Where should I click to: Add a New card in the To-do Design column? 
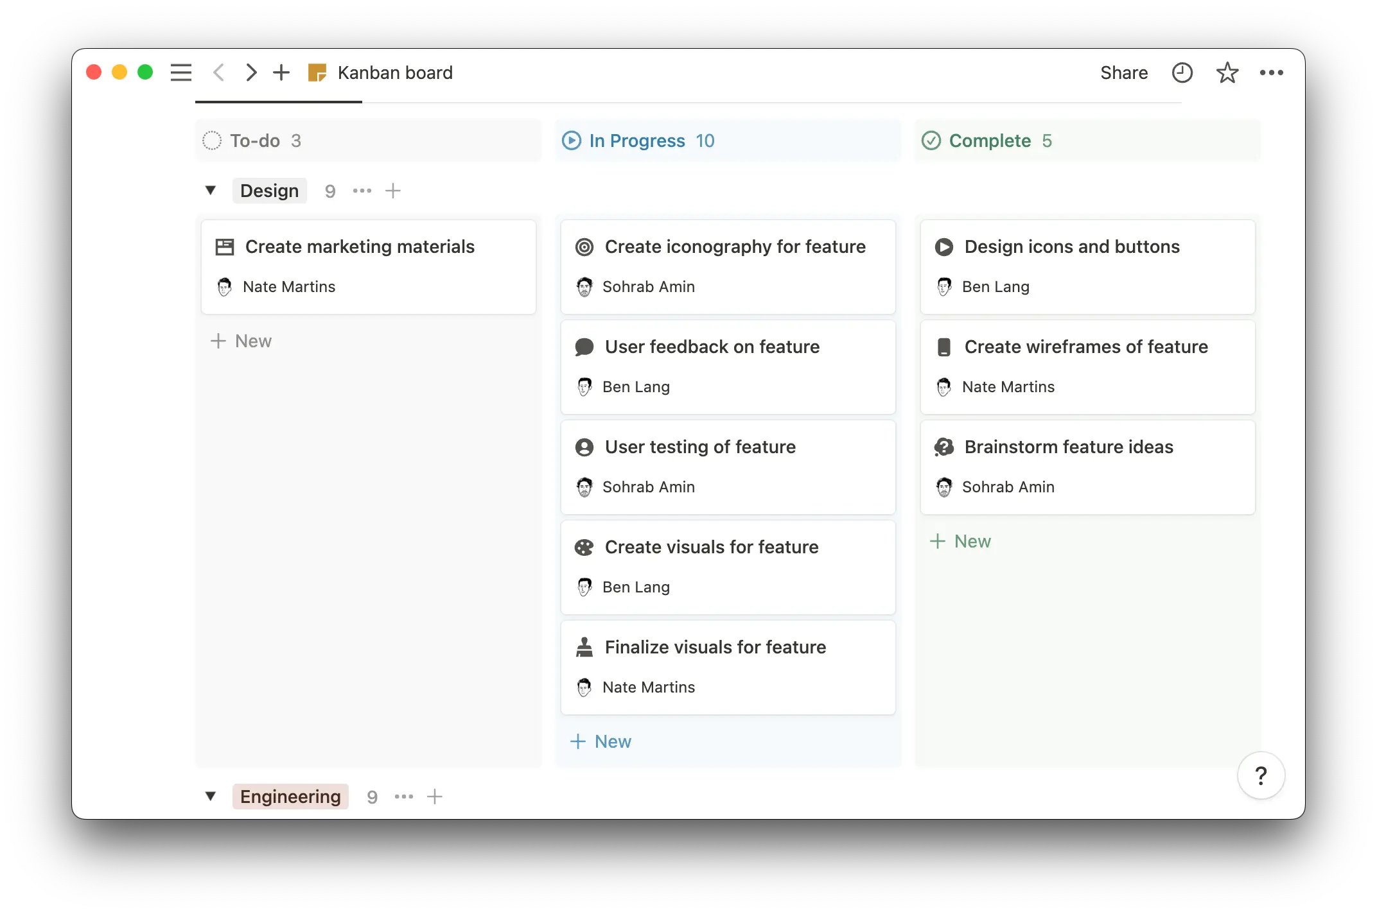coord(241,341)
